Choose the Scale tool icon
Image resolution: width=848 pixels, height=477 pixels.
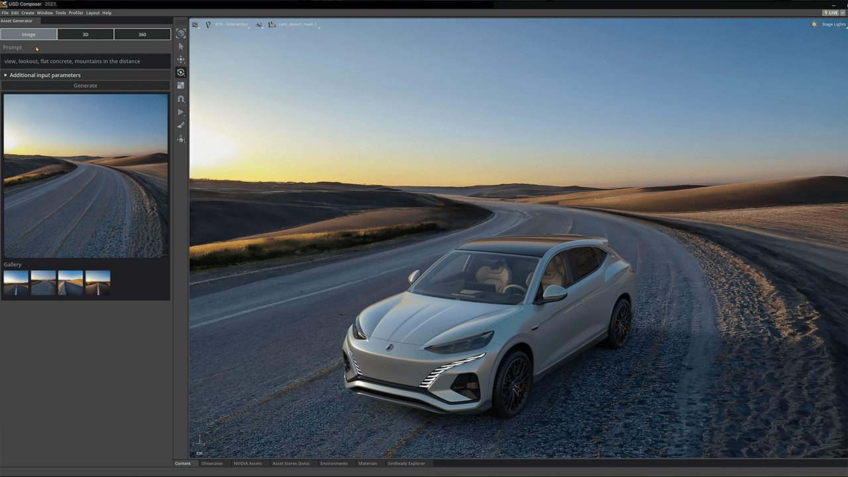181,85
